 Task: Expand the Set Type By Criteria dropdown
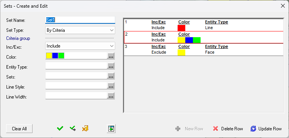(x=80, y=30)
